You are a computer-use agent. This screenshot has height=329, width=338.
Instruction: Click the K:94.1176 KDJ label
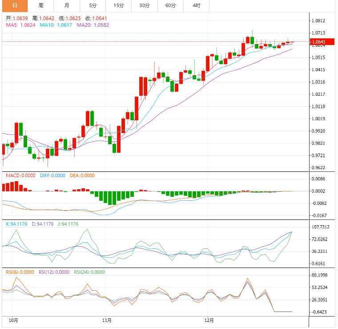pyautogui.click(x=16, y=224)
